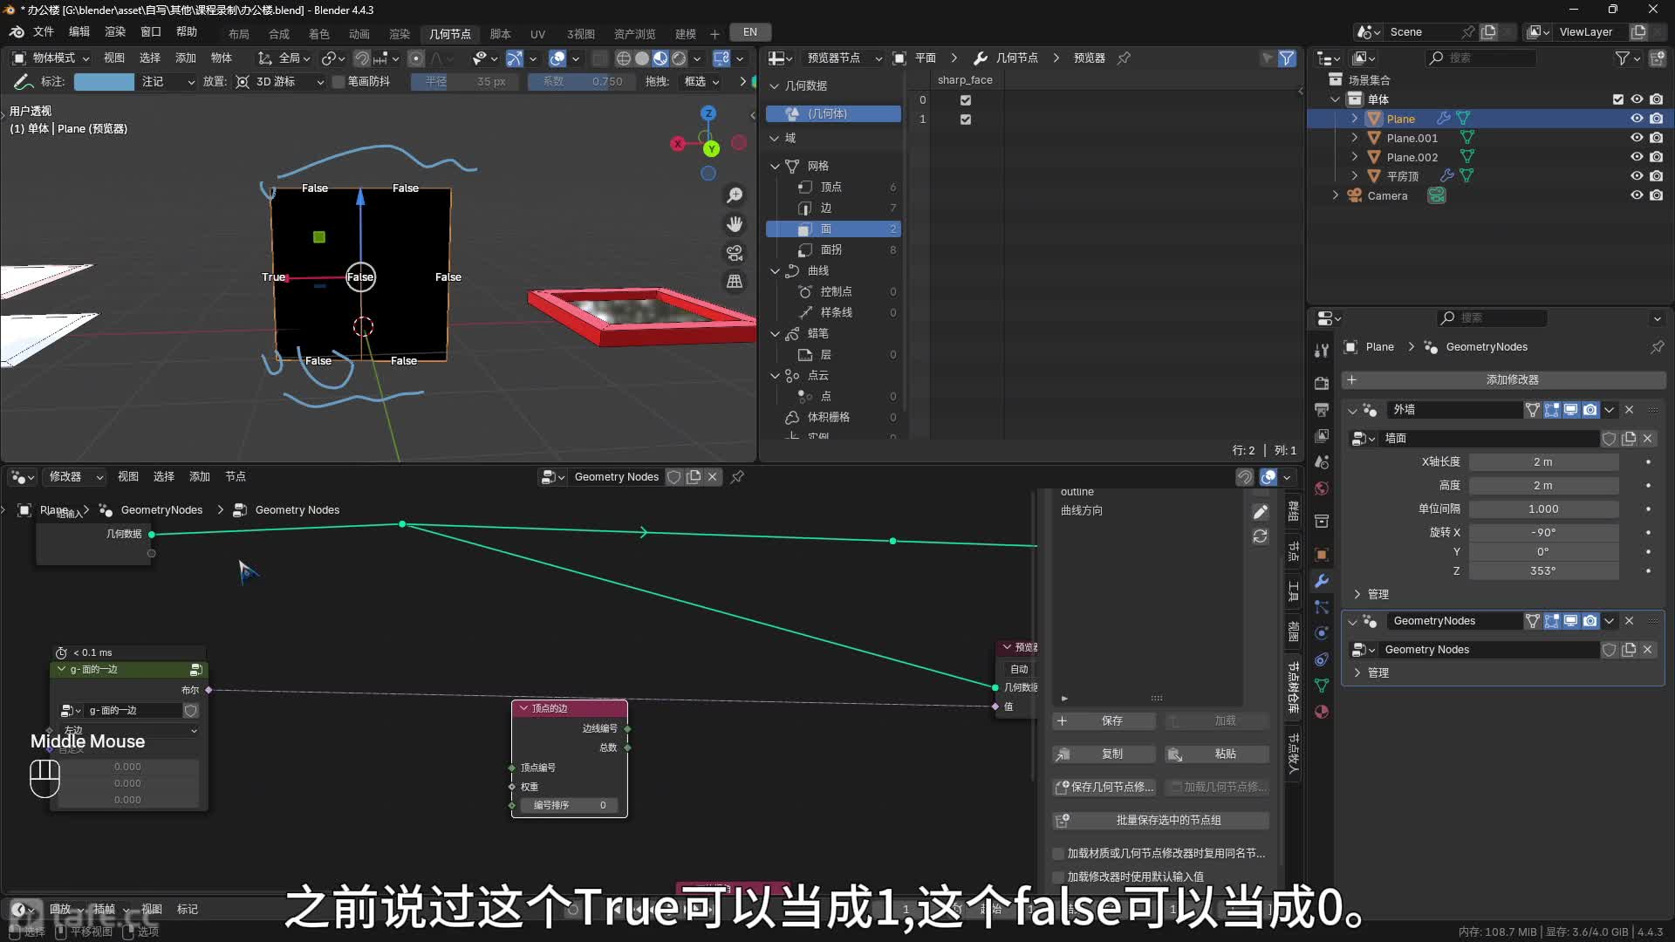This screenshot has height=942, width=1675.
Task: Collapse the 网格 tree section
Action: pyautogui.click(x=775, y=166)
